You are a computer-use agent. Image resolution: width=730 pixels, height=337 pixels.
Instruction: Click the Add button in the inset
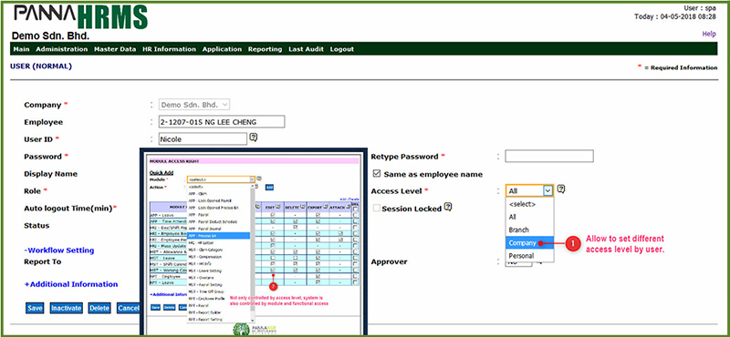pos(269,187)
